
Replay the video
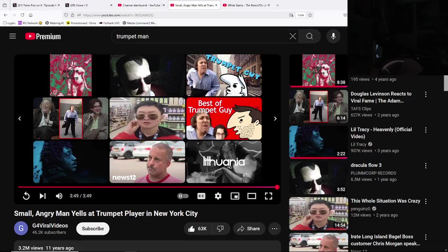coord(26,196)
